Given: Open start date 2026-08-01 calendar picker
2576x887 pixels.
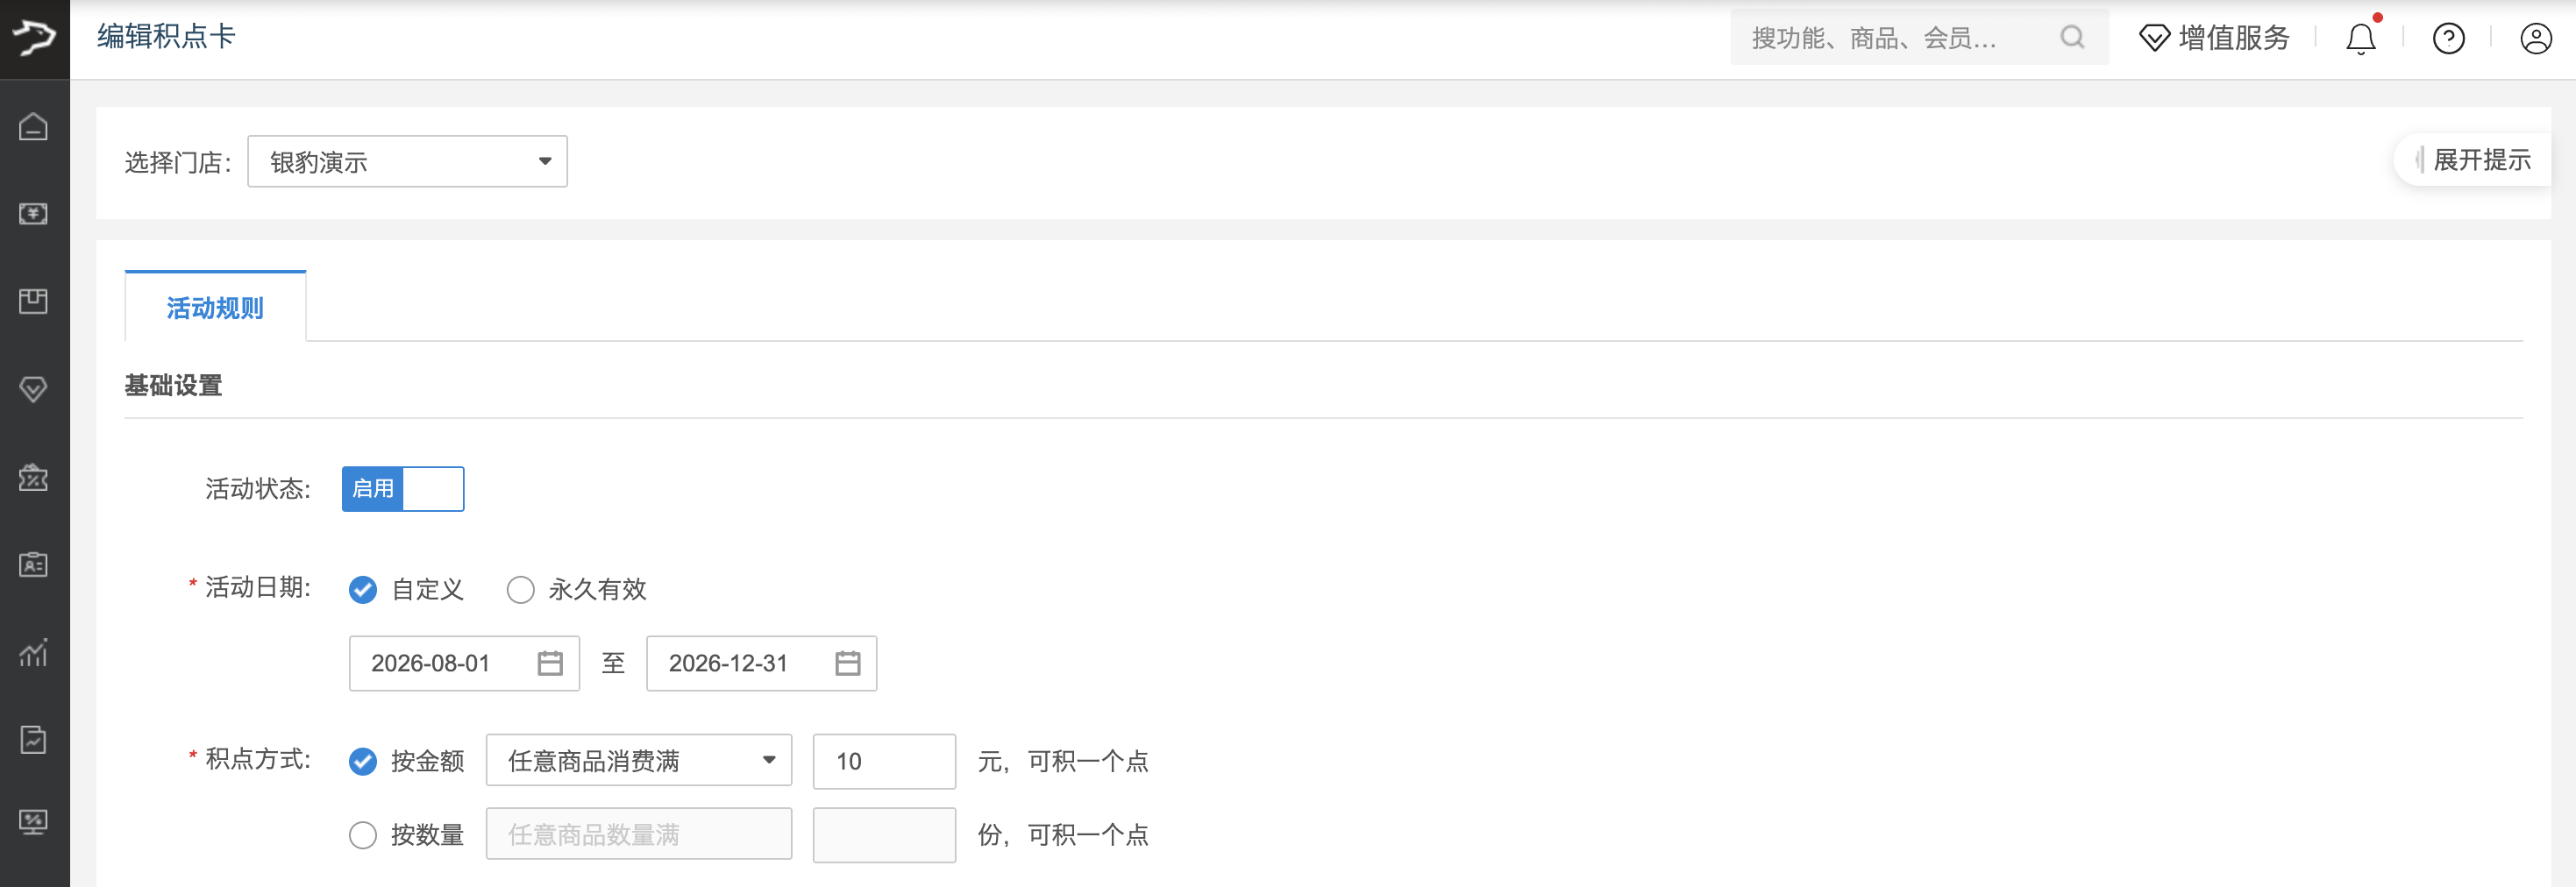Looking at the screenshot, I should click(550, 663).
